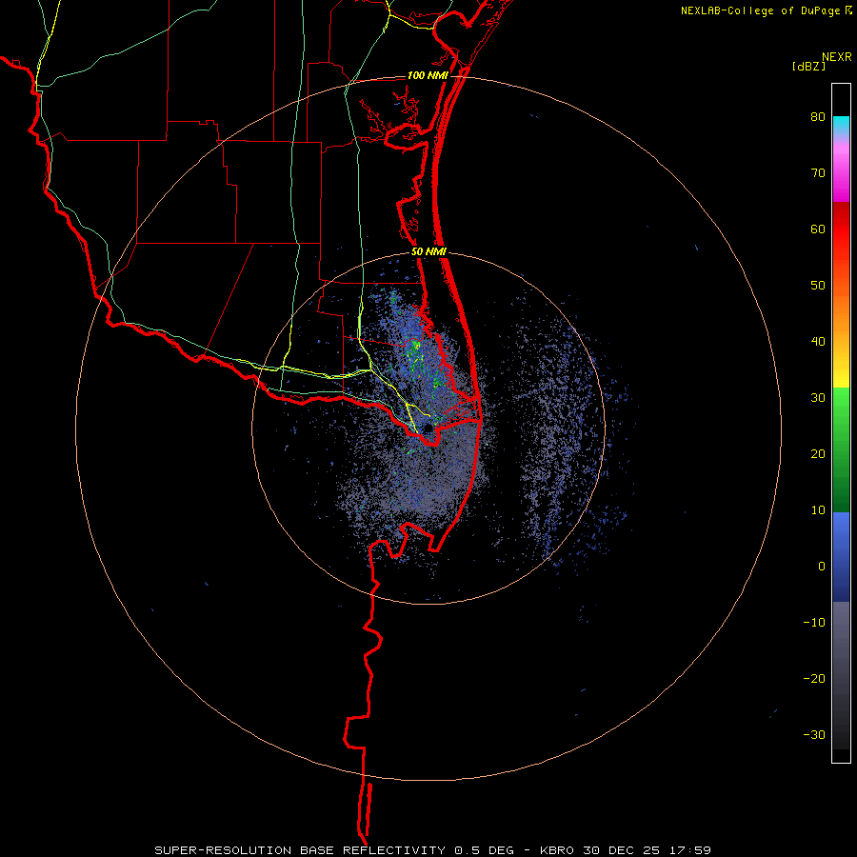The width and height of the screenshot is (857, 857).
Task: Click the [dBZ] unit label
Action: (x=808, y=66)
